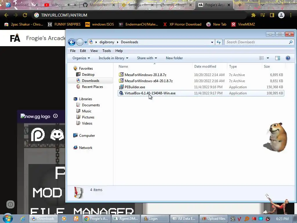
Task: Open the Music library
Action: (x=86, y=111)
